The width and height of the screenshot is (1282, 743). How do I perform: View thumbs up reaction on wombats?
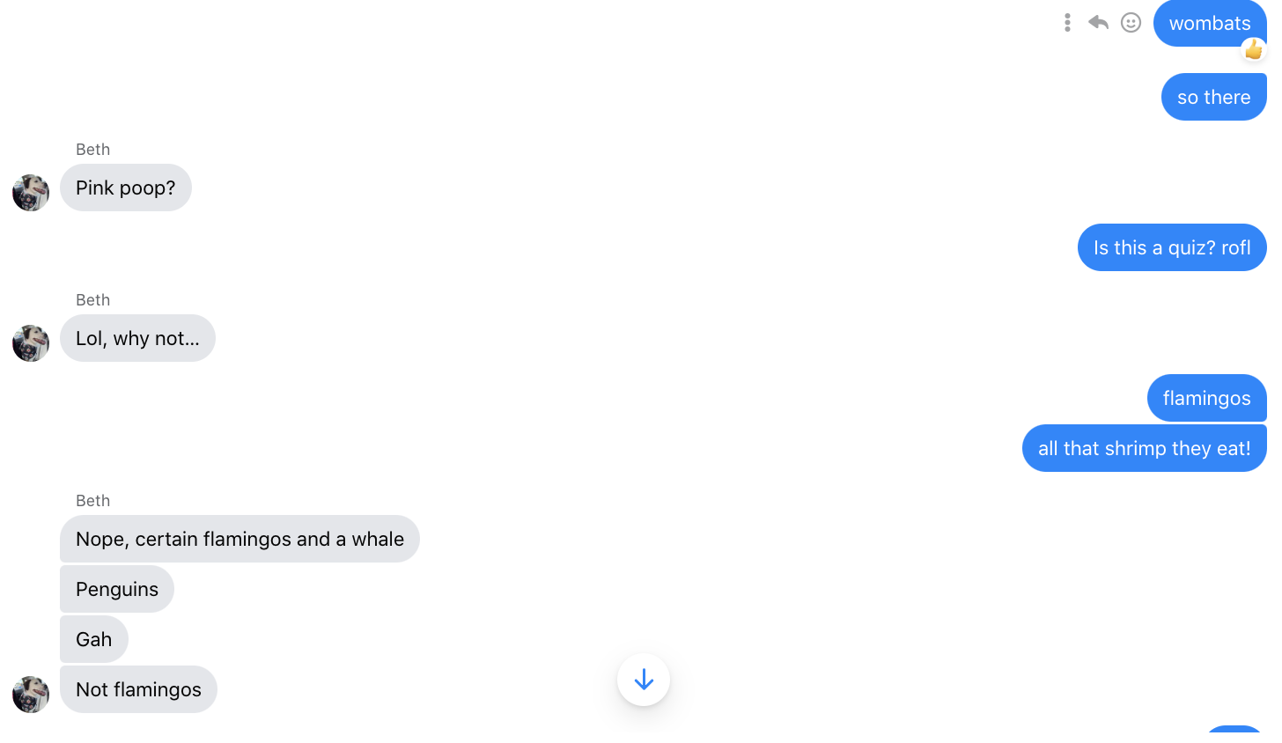[x=1254, y=50]
